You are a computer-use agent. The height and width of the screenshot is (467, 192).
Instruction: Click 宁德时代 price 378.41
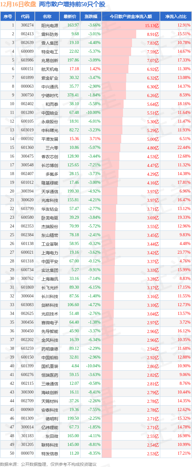pyautogui.click(x=73, y=95)
